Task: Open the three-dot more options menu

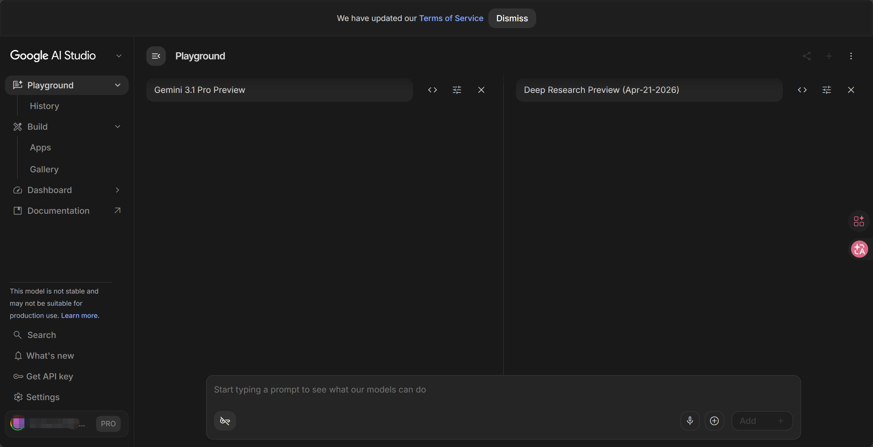Action: click(x=851, y=56)
